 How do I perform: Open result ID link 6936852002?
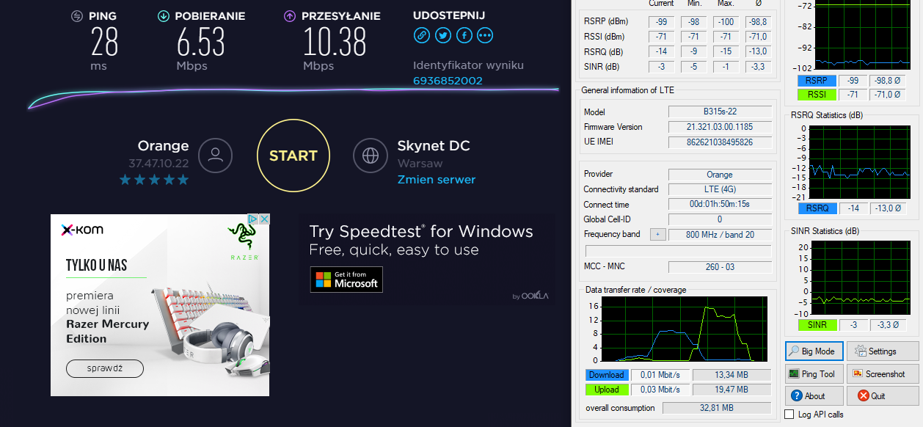point(448,81)
